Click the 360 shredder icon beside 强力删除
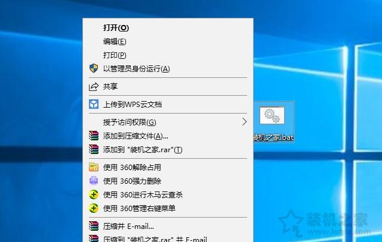Image resolution: width=382 pixels, height=242 pixels. [x=94, y=181]
